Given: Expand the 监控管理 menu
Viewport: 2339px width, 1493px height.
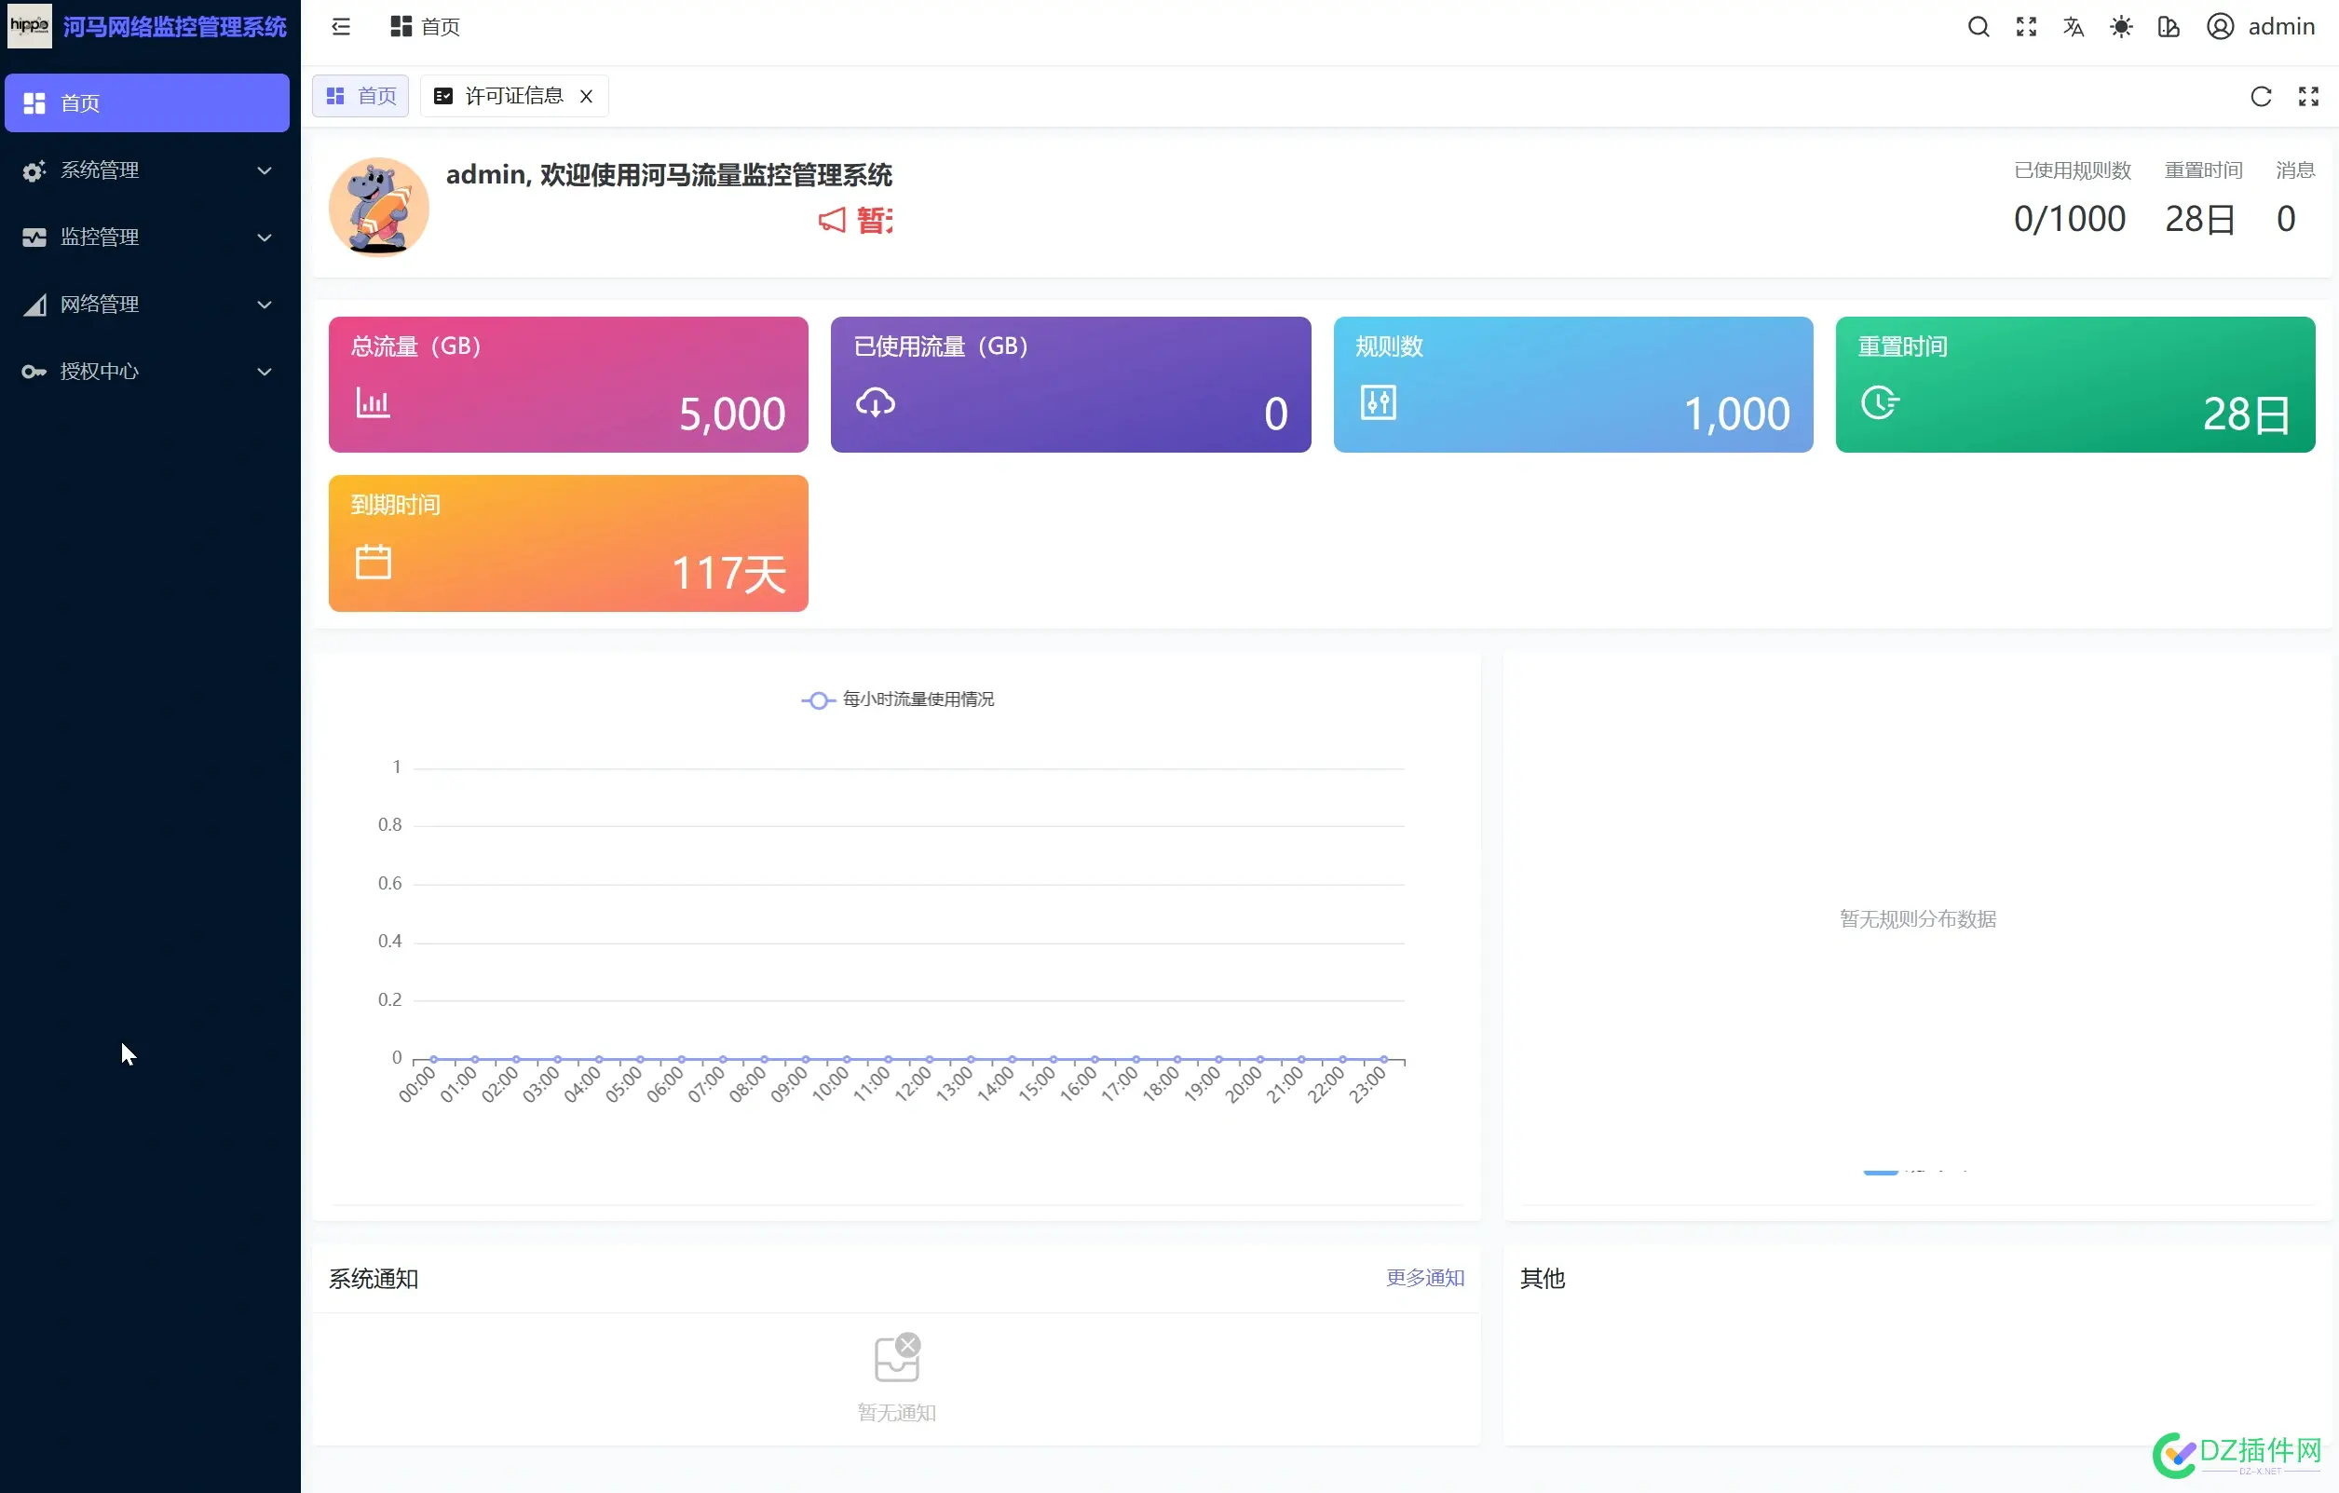Looking at the screenshot, I should (145, 236).
